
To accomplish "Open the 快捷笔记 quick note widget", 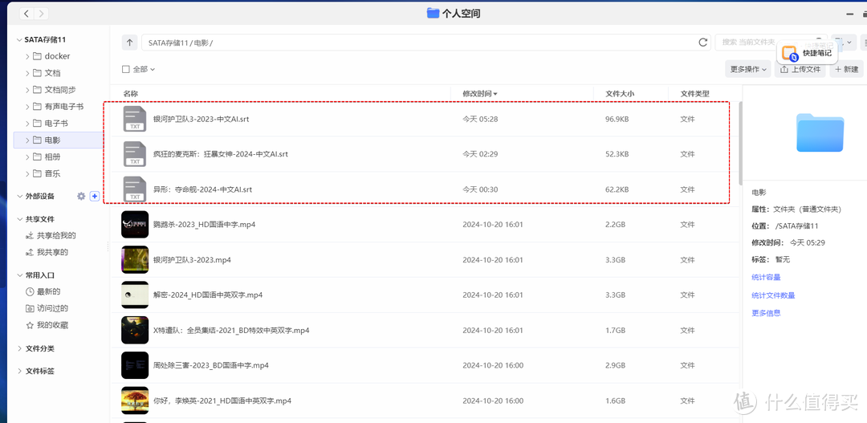I will point(808,53).
